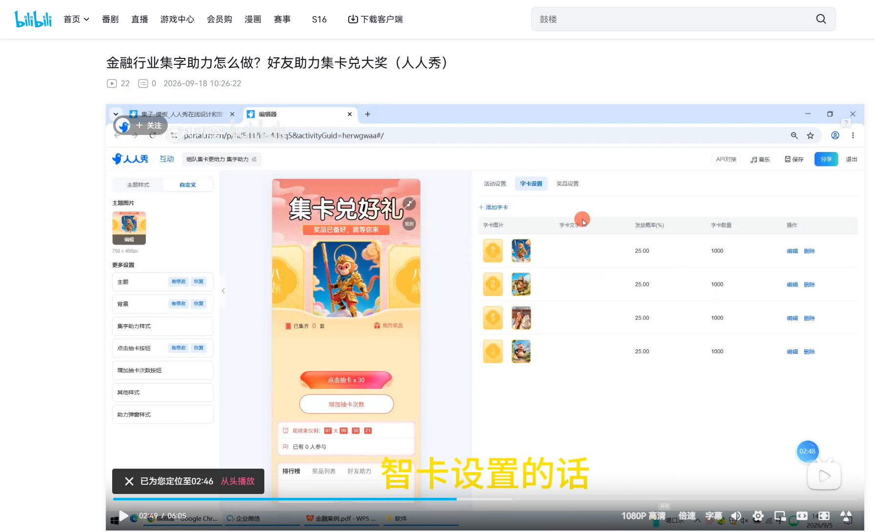Click the 02:49 / 06:05 time display

click(162, 516)
